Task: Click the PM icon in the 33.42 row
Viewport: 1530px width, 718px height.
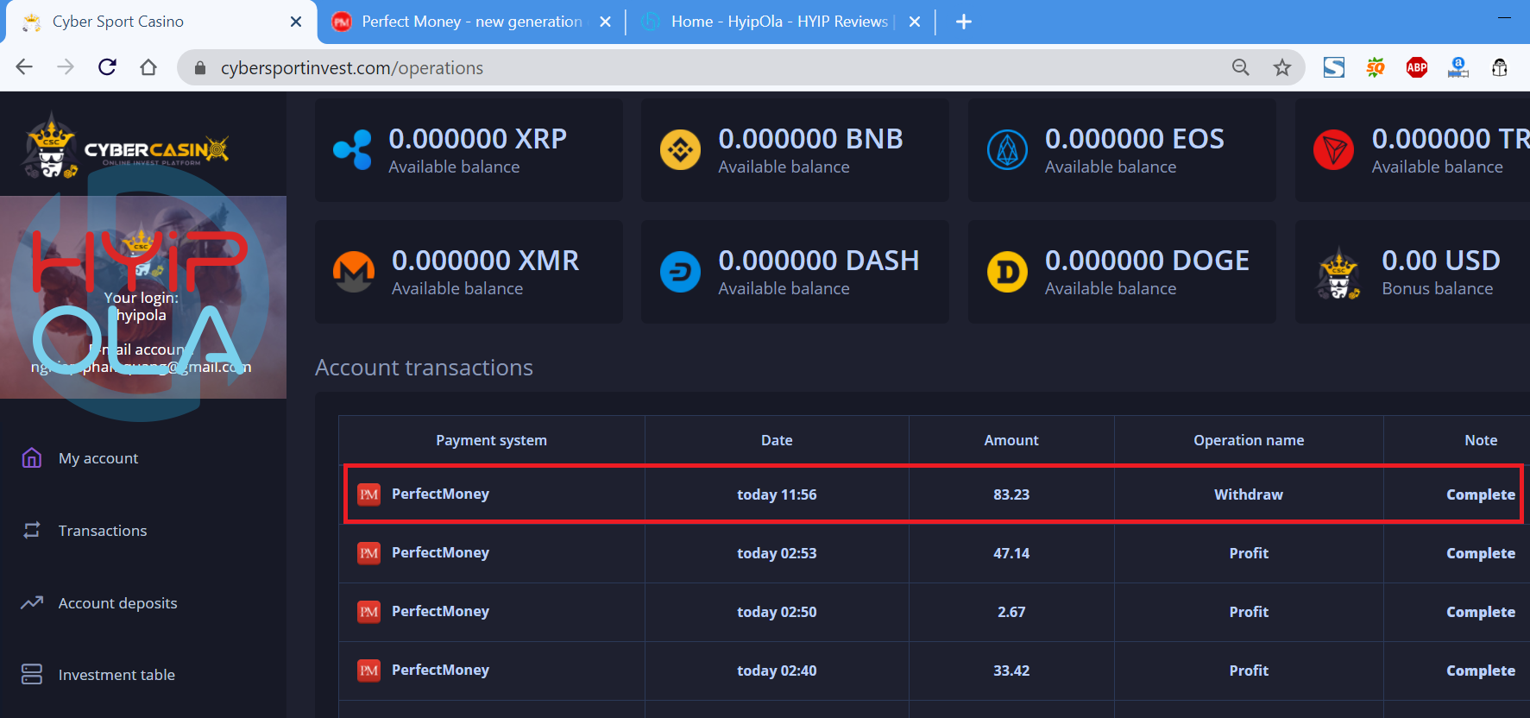Action: tap(369, 671)
